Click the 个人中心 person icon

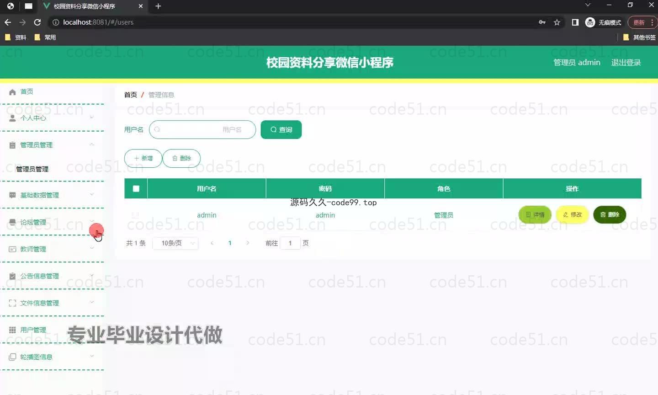pos(12,118)
